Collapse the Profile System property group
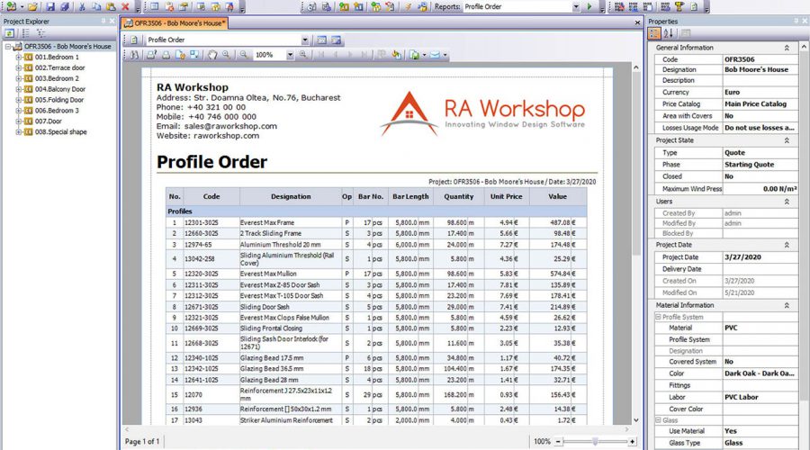 click(658, 317)
